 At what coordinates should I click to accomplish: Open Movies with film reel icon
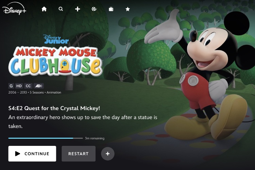(94, 9)
